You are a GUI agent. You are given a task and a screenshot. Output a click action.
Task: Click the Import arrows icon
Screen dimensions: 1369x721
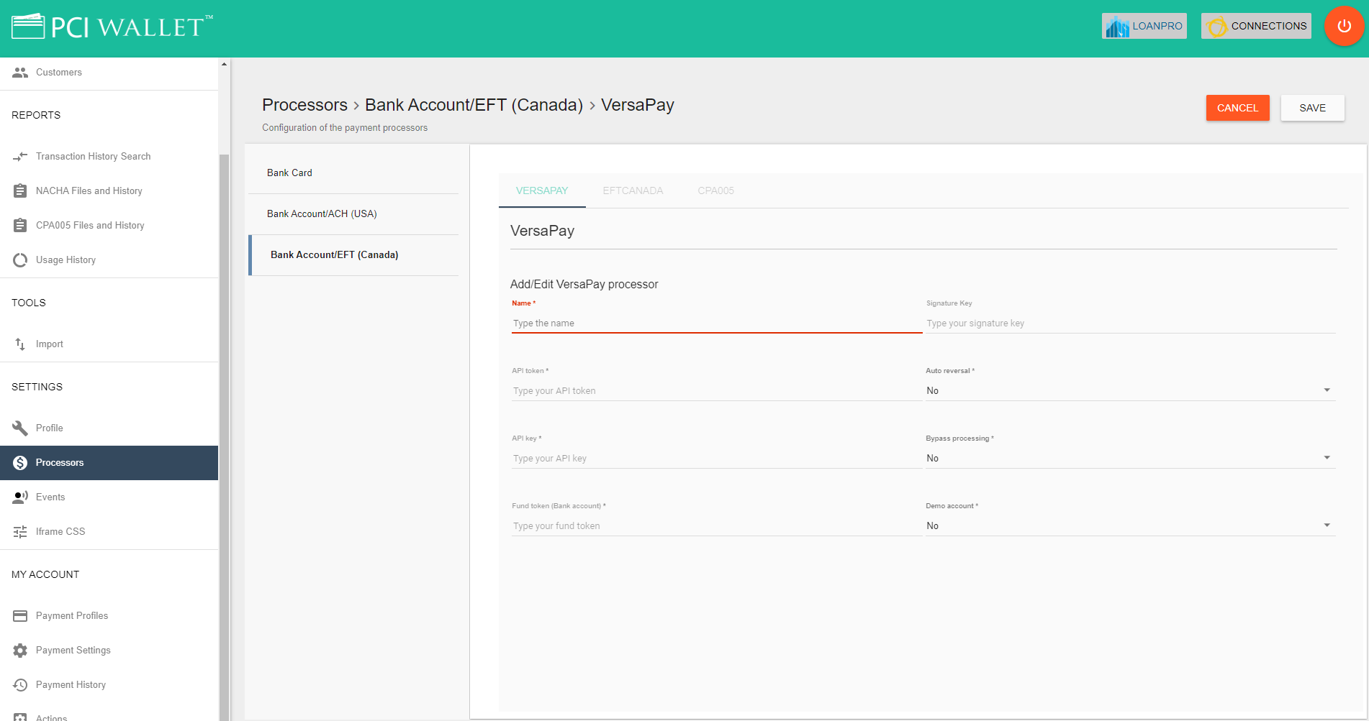[20, 344]
